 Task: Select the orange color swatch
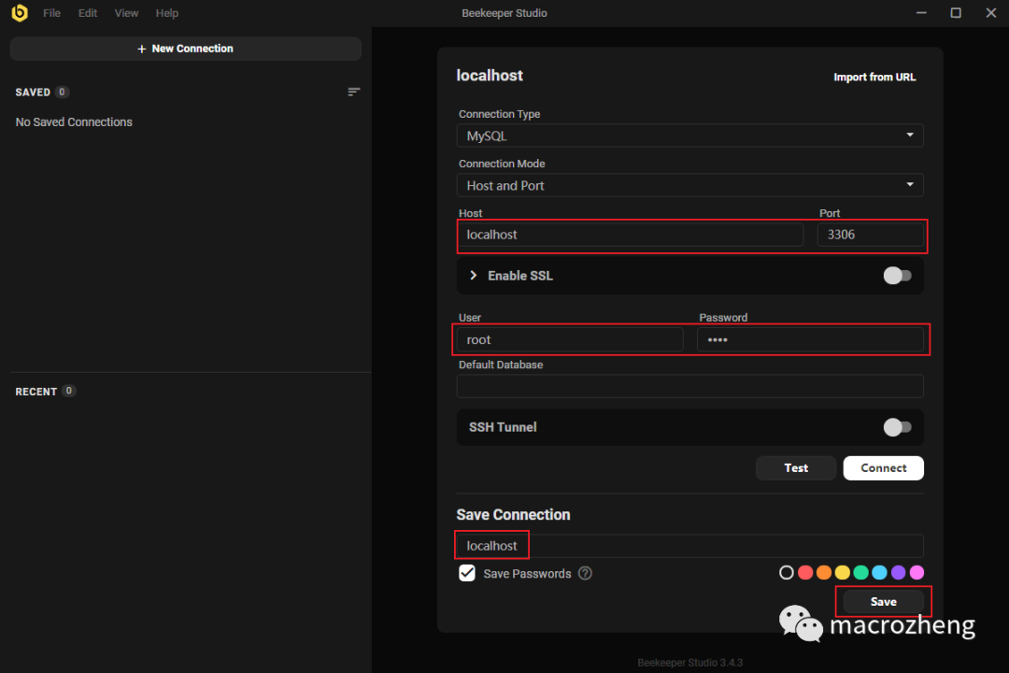[824, 573]
